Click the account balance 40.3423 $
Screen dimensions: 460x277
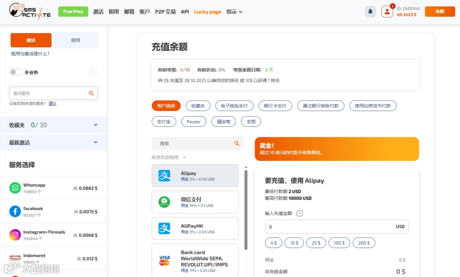tap(406, 14)
